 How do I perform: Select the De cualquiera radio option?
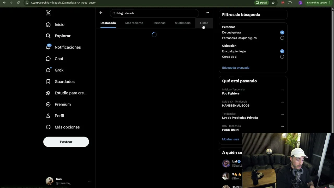coord(282,32)
